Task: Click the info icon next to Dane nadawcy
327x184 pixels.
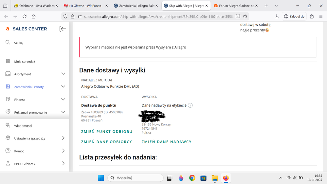Action: (x=190, y=105)
